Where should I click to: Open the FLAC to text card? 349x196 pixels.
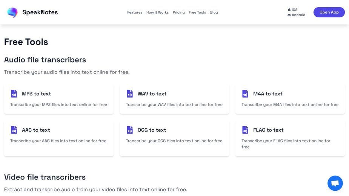point(290,138)
